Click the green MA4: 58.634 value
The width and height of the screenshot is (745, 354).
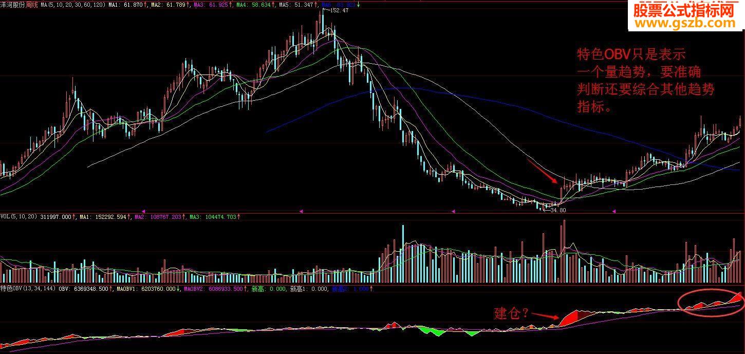point(254,5)
